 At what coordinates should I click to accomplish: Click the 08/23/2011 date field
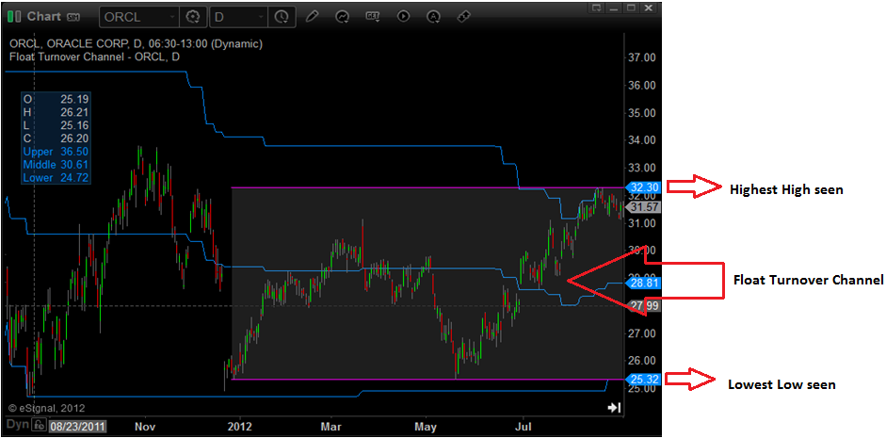77,425
